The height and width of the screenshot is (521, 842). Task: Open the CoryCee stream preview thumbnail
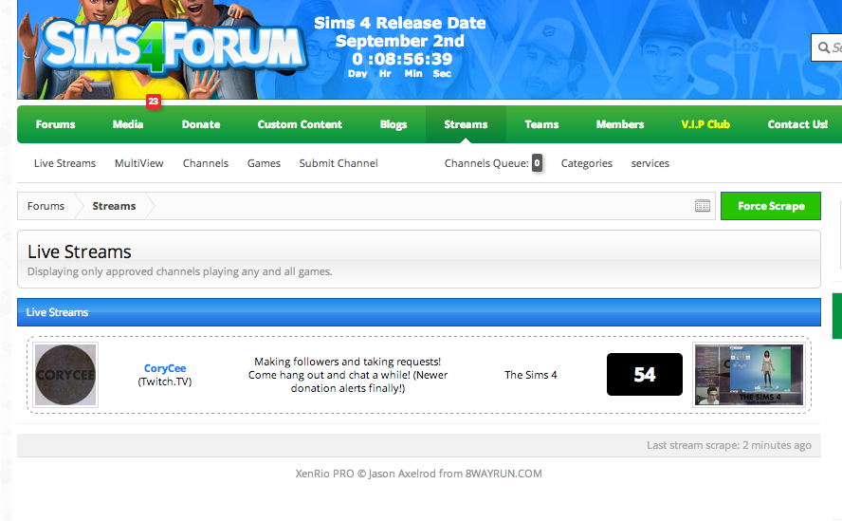click(749, 375)
